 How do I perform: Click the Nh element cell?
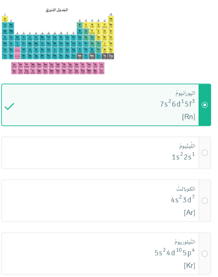[80, 56]
